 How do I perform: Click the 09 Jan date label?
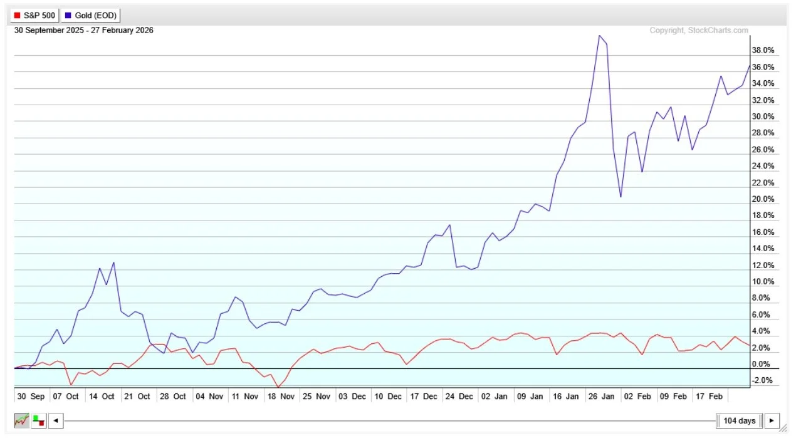coord(530,397)
